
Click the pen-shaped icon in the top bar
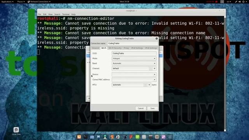coord(236,2)
